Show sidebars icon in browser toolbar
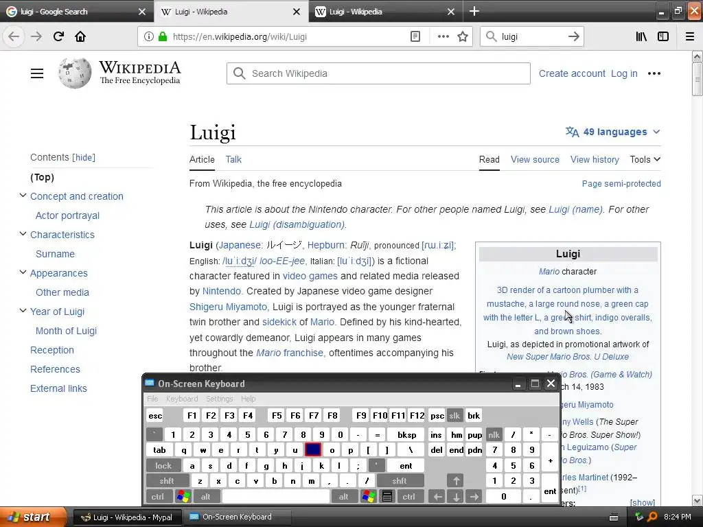The image size is (703, 527). pos(663,36)
